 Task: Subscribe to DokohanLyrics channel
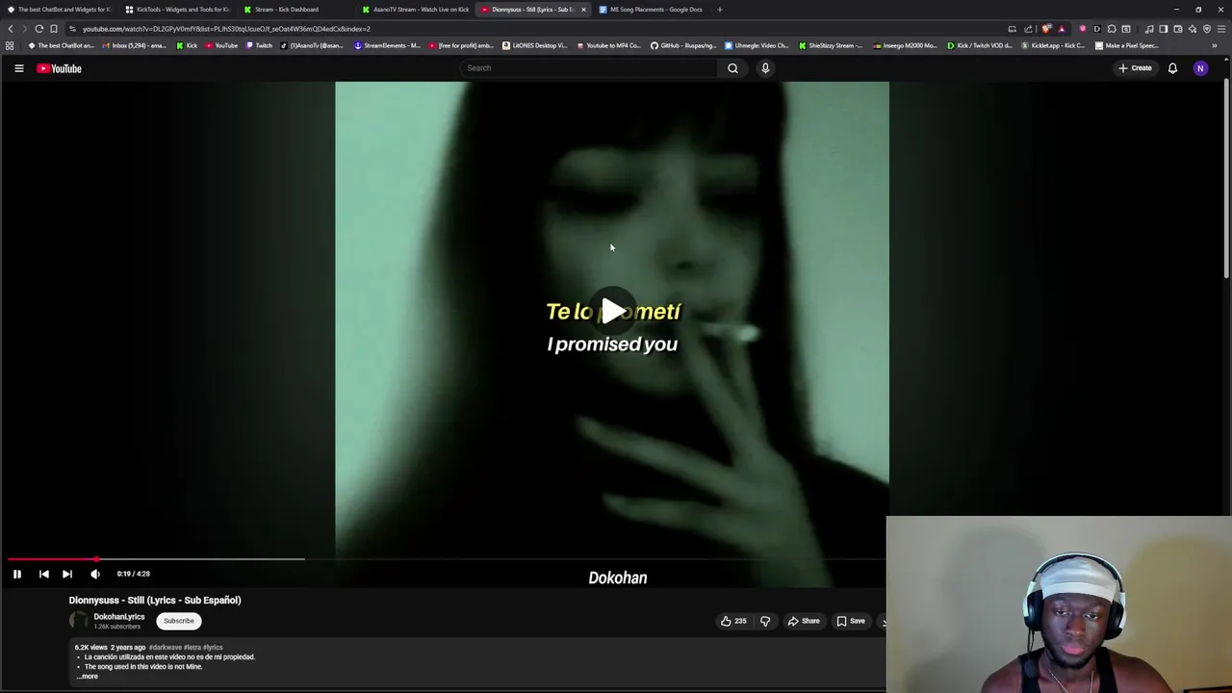178,621
